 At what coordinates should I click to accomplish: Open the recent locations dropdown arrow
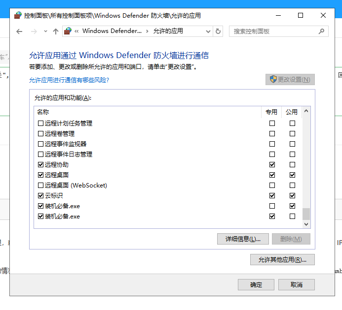(45, 31)
